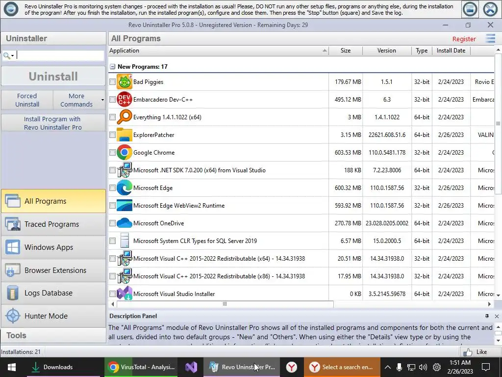Click the Revo logo in monitoring bar
502x377 pixels.
pos(11,9)
